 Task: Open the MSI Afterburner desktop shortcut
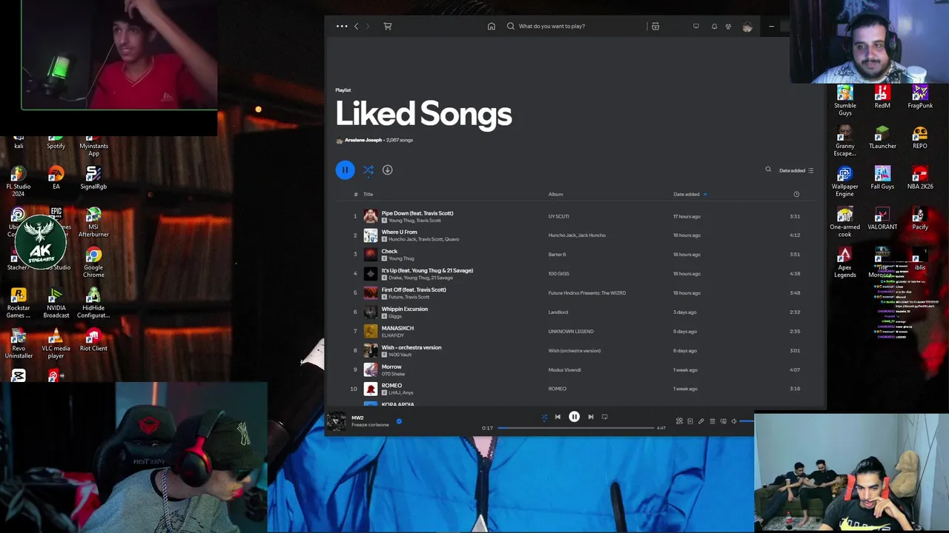click(x=93, y=222)
